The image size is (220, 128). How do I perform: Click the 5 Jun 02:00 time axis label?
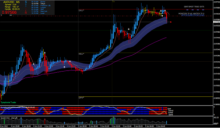click(116, 126)
